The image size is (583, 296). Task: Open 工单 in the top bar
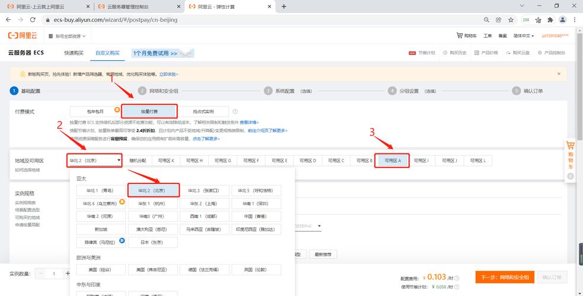(x=488, y=36)
